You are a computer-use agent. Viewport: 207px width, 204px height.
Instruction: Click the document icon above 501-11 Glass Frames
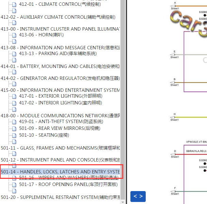pyautogui.click(x=14, y=142)
